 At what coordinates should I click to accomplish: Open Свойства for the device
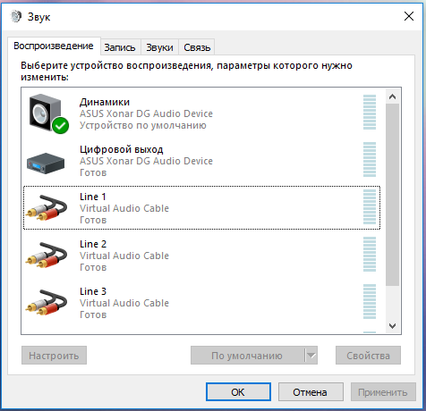coord(368,355)
